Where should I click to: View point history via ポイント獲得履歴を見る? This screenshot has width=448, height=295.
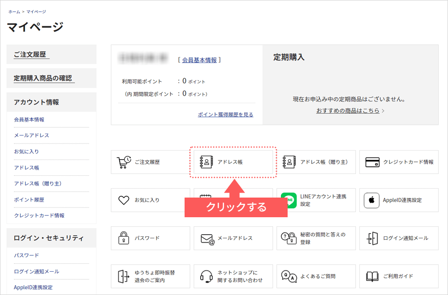coord(225,114)
